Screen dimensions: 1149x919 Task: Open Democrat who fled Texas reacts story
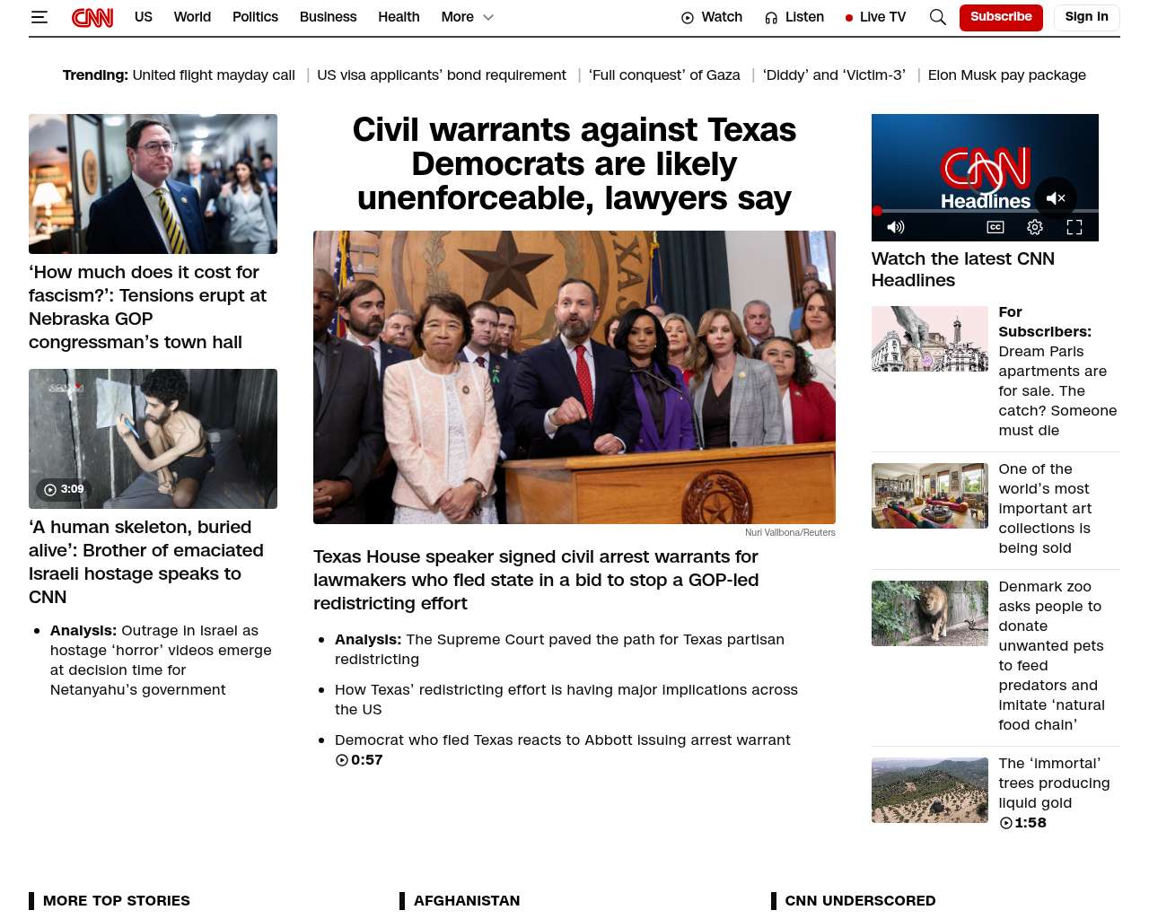563,740
